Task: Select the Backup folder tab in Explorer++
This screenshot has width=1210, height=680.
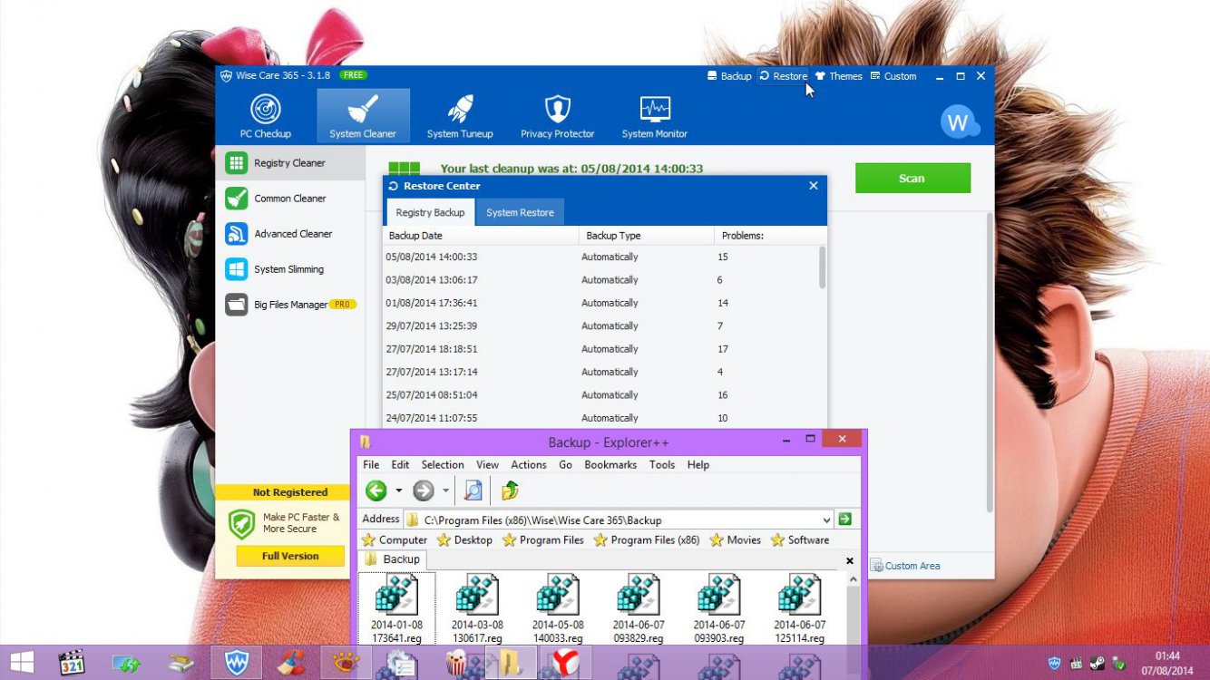Action: coord(393,559)
